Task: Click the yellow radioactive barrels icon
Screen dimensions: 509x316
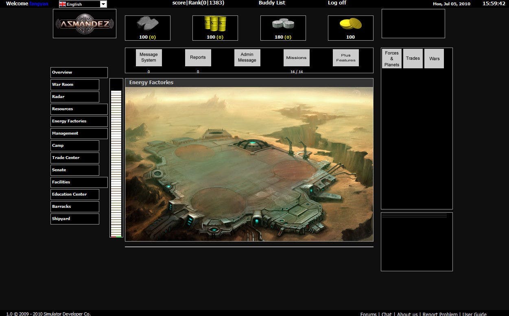Action: tap(215, 24)
